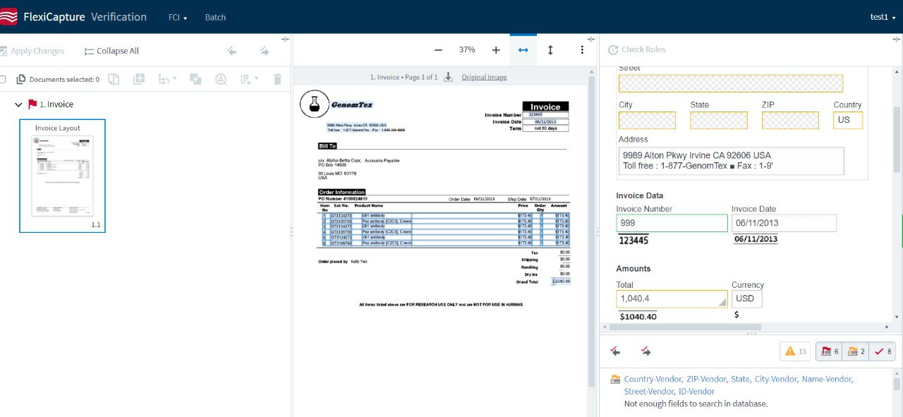Open the ZIP-Vendor field link
Viewport: 903px width, 417px height.
[706, 379]
